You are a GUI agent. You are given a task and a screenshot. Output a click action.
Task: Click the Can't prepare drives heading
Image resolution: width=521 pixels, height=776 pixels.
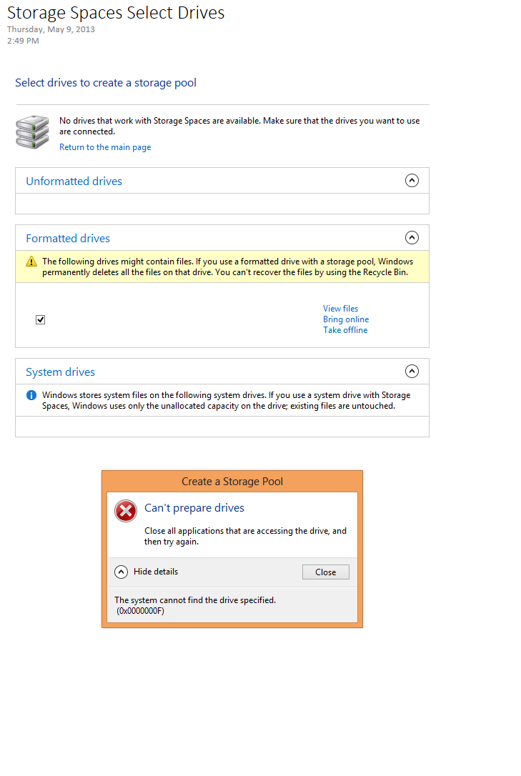tap(194, 508)
